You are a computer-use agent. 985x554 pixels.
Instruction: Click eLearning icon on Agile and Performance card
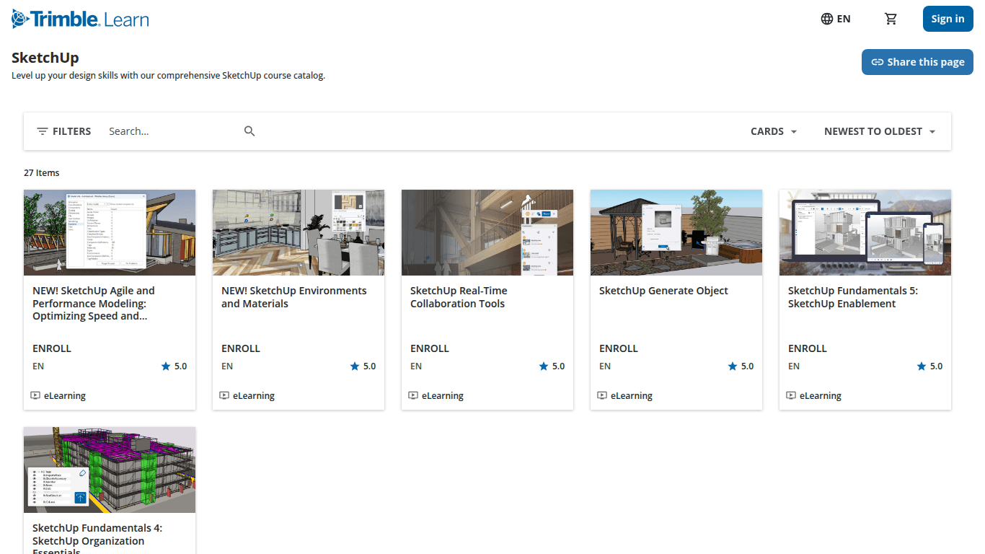35,395
